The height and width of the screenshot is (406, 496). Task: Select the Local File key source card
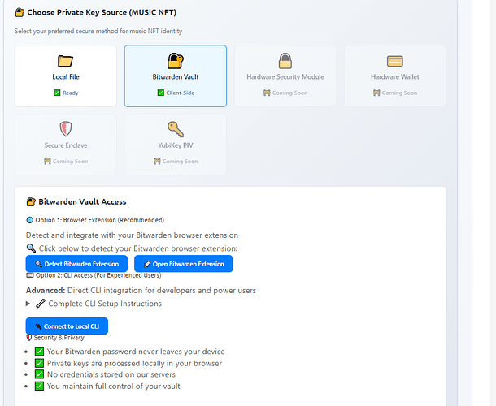point(66,76)
